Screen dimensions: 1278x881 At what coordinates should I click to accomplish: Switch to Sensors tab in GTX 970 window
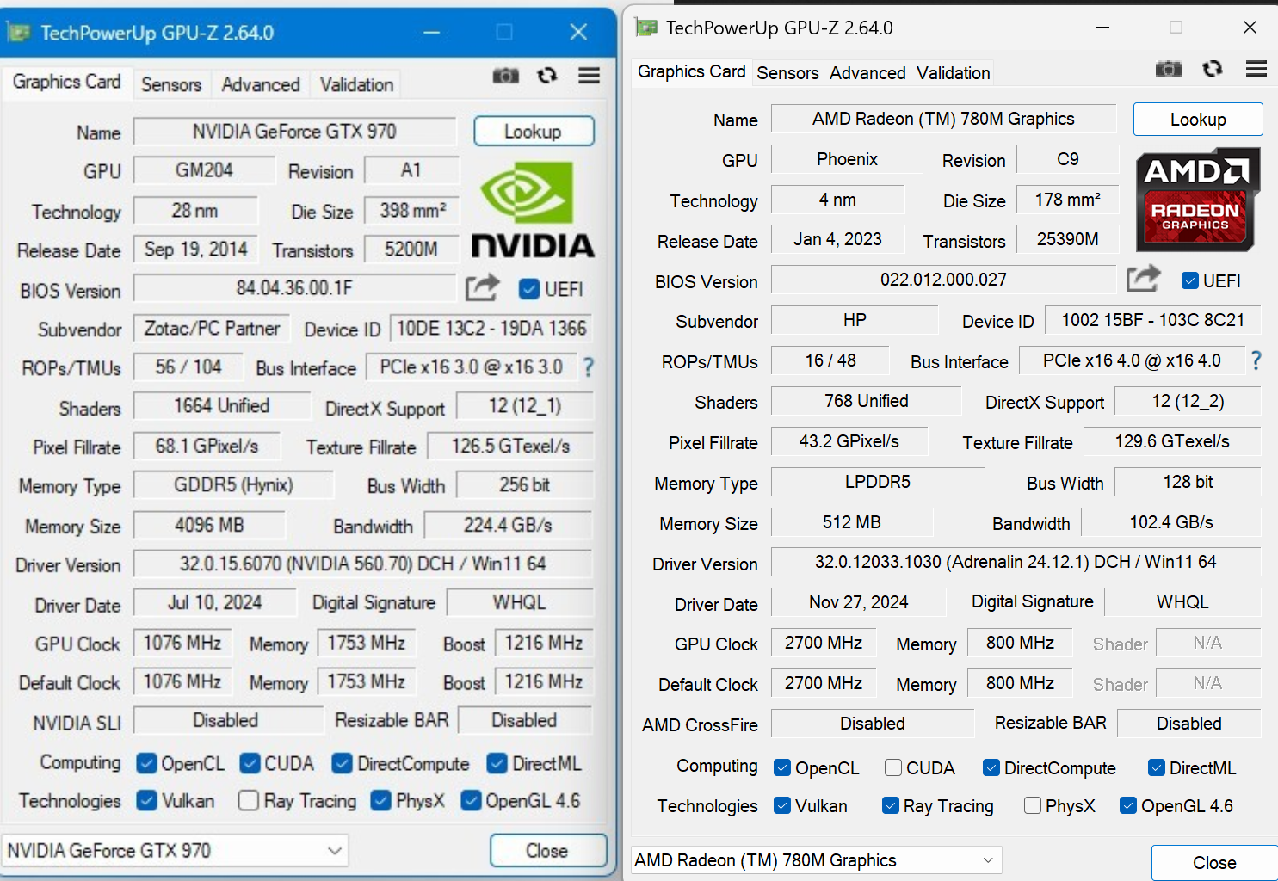point(171,84)
